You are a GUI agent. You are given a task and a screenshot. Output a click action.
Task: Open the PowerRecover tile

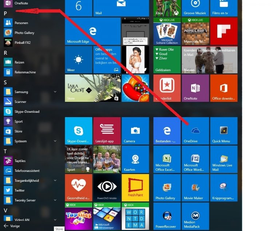click(x=167, y=216)
